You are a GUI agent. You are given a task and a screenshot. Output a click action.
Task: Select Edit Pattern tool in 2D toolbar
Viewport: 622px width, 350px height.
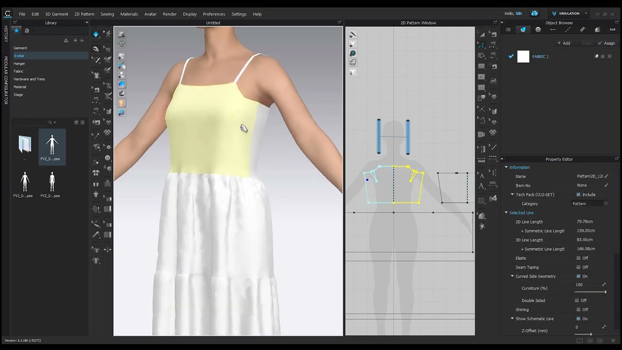tap(482, 45)
